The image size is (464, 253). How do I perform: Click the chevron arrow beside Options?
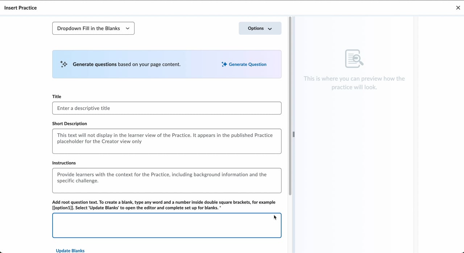[x=270, y=29]
